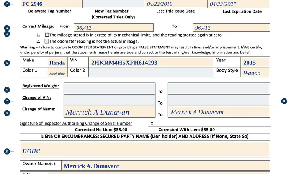The height and width of the screenshot is (174, 291).
Task: Click the Make label cell
Action: pyautogui.click(x=33, y=62)
